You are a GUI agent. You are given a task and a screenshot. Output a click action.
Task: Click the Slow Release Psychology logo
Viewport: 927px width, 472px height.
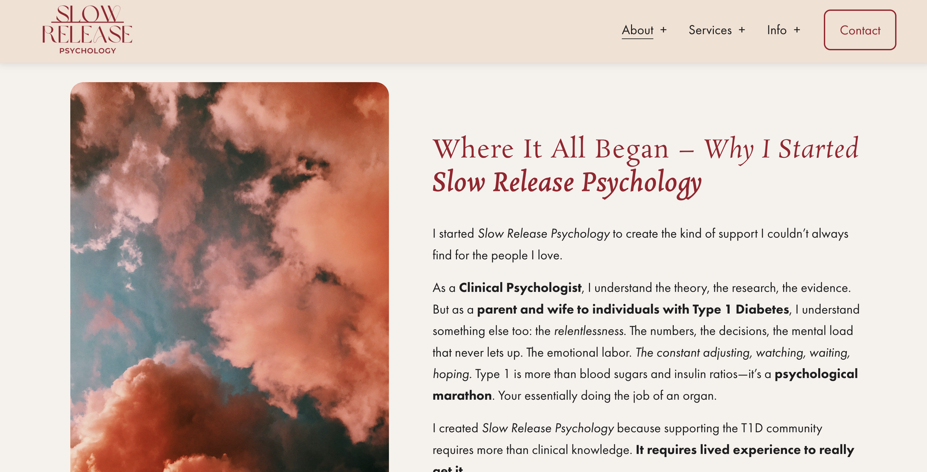(x=87, y=29)
